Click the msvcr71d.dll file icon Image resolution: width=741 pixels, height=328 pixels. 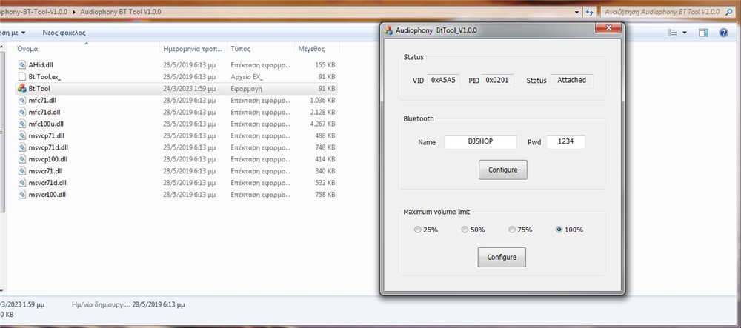click(21, 183)
